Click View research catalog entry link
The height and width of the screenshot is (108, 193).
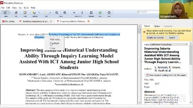(166, 75)
